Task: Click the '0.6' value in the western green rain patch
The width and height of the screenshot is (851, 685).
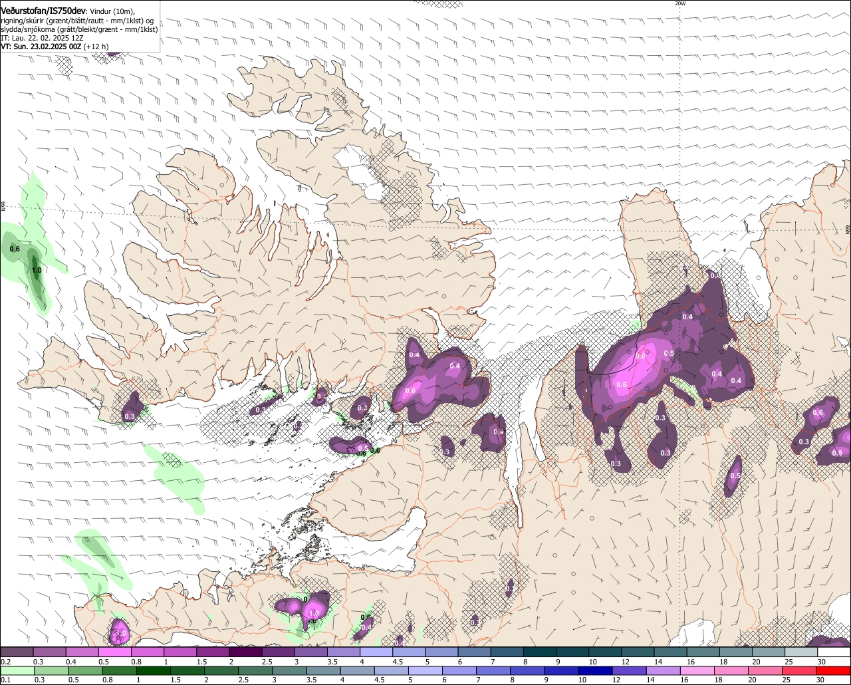Action: click(15, 249)
